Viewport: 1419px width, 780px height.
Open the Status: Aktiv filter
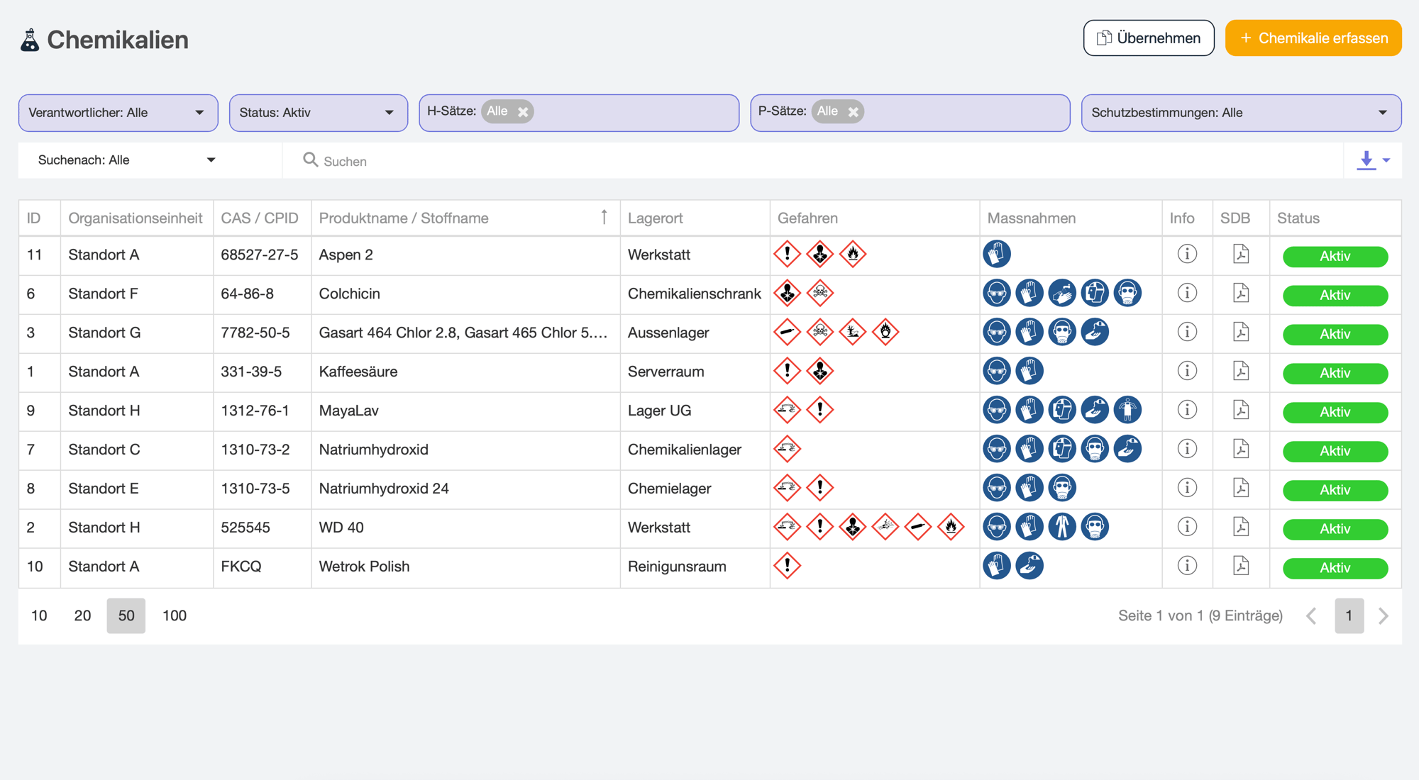[318, 112]
